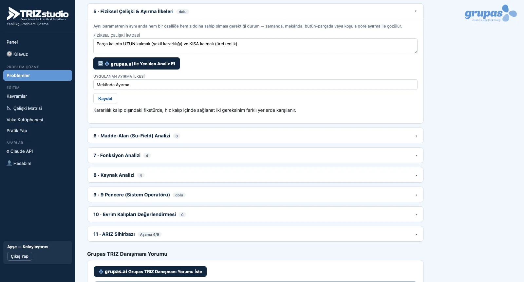This screenshot has height=282, width=524.
Task: Click the grupas.ai clover icon in Danışmanı Yorumu button
Action: click(x=101, y=272)
